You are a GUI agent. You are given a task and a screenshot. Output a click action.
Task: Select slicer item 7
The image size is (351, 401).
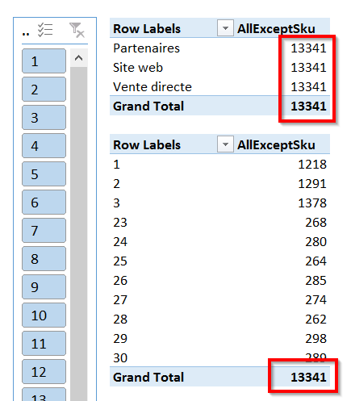click(44, 231)
